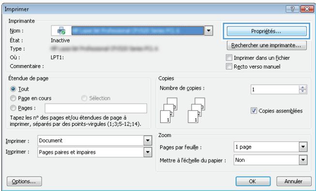Image resolution: width=316 pixels, height=191 pixels.
Task: Select the Tout radio button
Action: click(x=13, y=89)
